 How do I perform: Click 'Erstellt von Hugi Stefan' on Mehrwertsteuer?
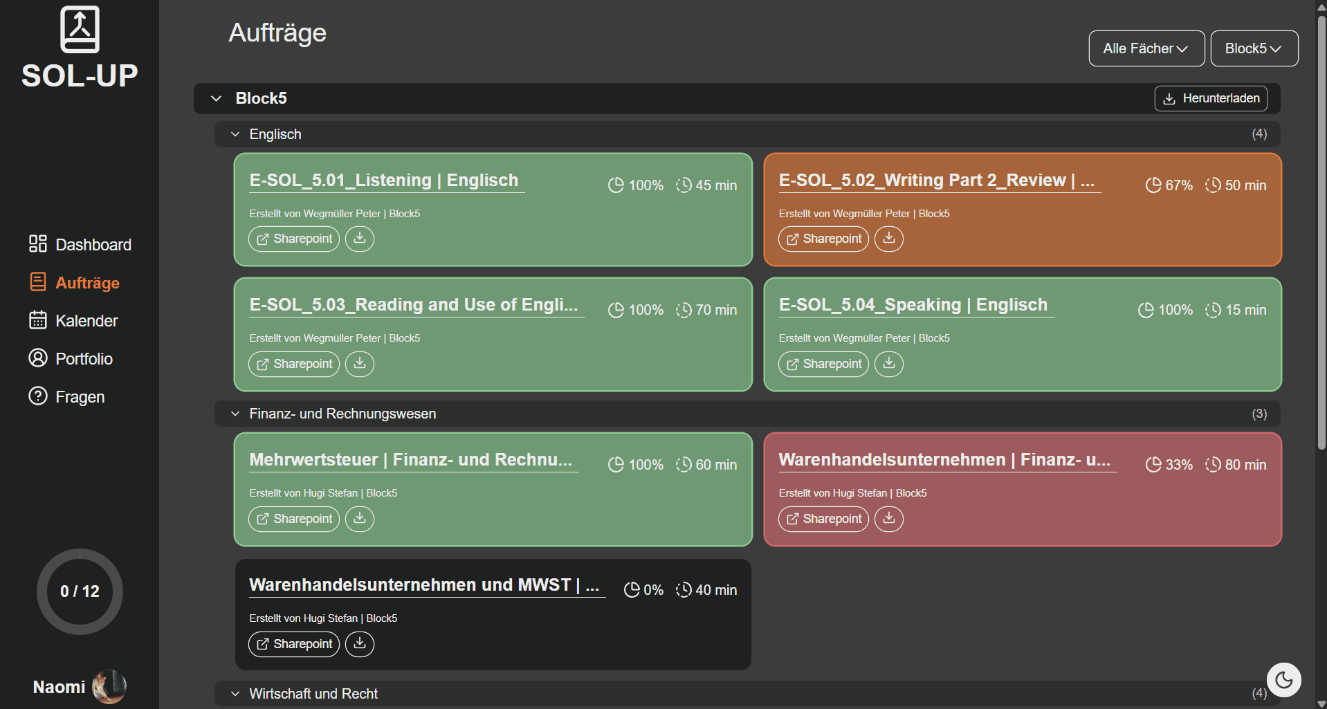[x=303, y=493]
